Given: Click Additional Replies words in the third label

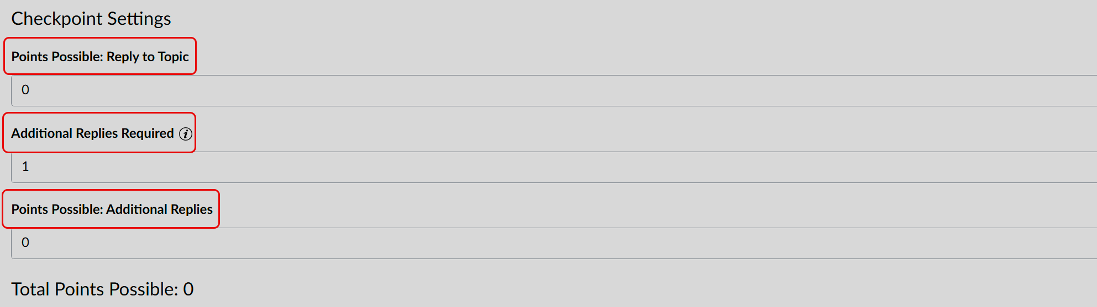Looking at the screenshot, I should [160, 209].
